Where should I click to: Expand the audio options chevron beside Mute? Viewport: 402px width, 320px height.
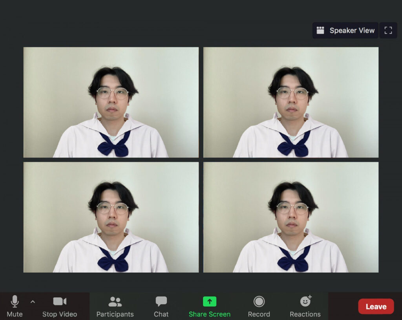(33, 302)
